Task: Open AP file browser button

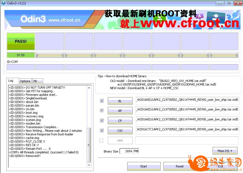Action: [x=120, y=111]
